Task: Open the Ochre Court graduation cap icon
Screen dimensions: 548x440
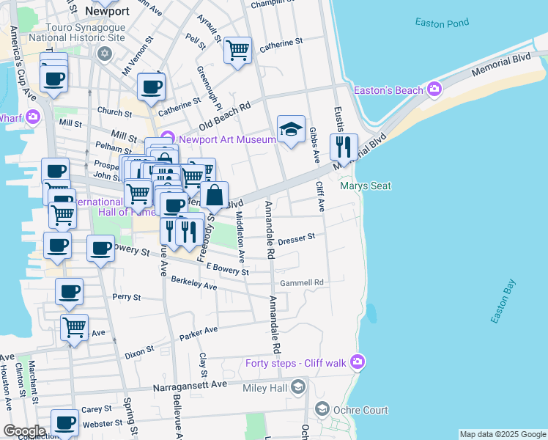Action: coord(322,409)
